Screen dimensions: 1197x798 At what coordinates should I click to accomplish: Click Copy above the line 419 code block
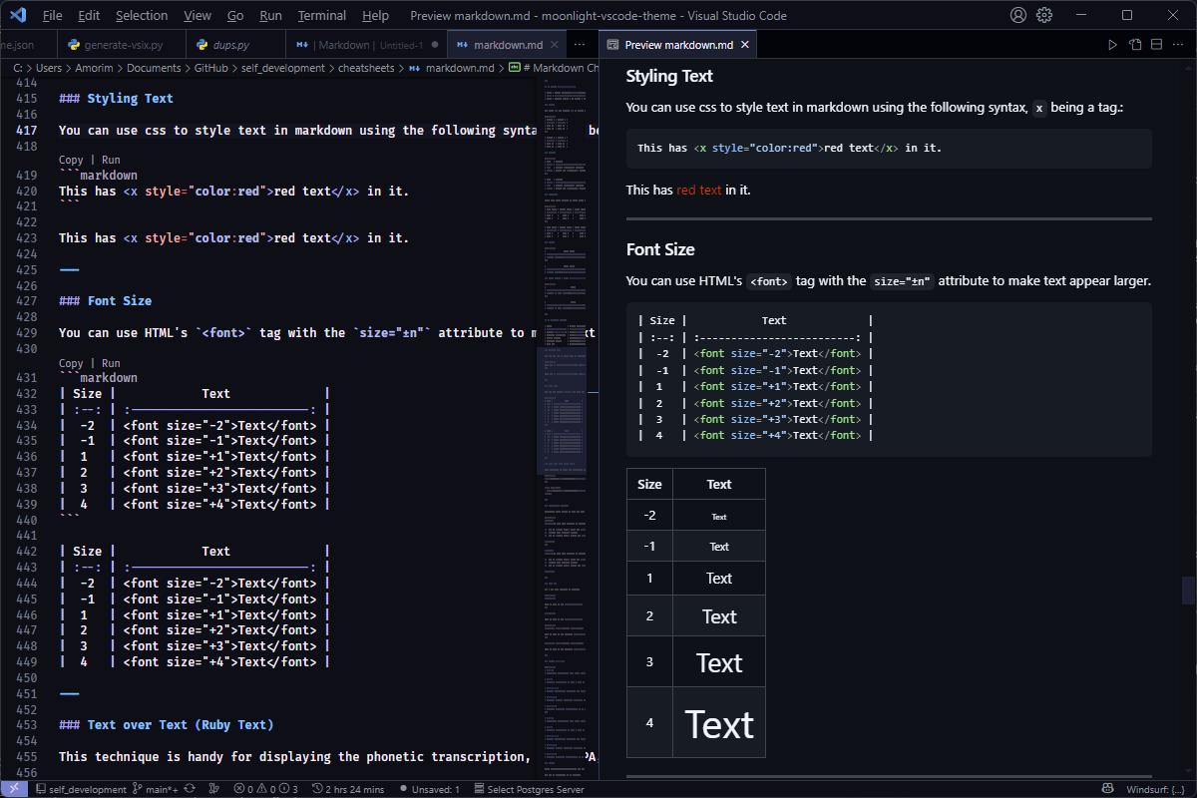[x=71, y=160]
